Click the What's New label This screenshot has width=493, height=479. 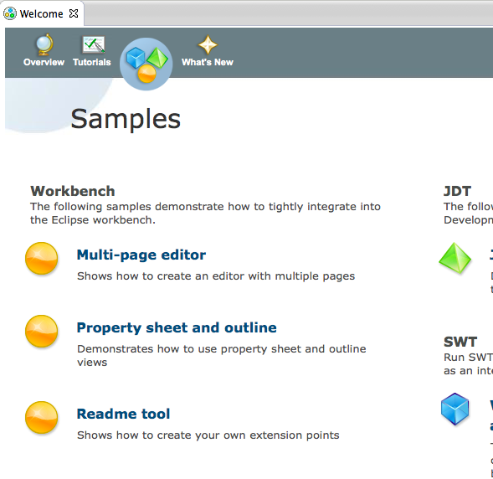click(208, 62)
